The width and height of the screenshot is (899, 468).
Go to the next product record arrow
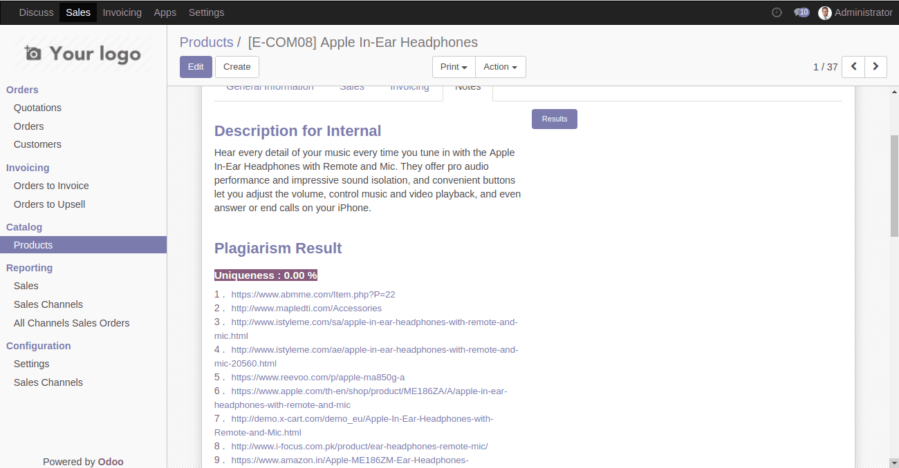coord(875,67)
